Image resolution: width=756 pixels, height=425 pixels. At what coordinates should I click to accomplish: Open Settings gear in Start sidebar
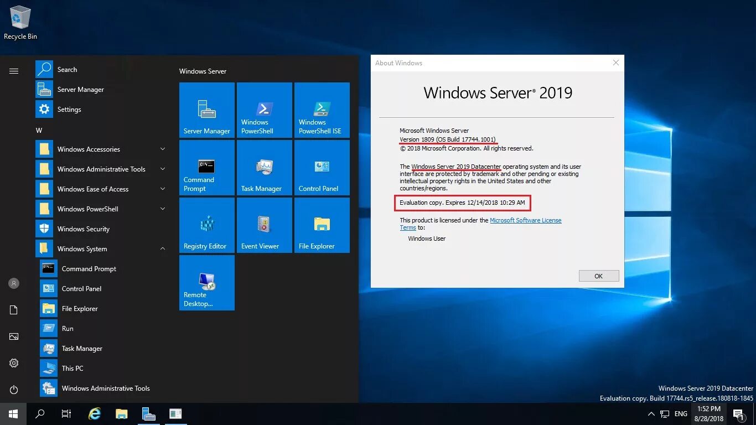14,363
